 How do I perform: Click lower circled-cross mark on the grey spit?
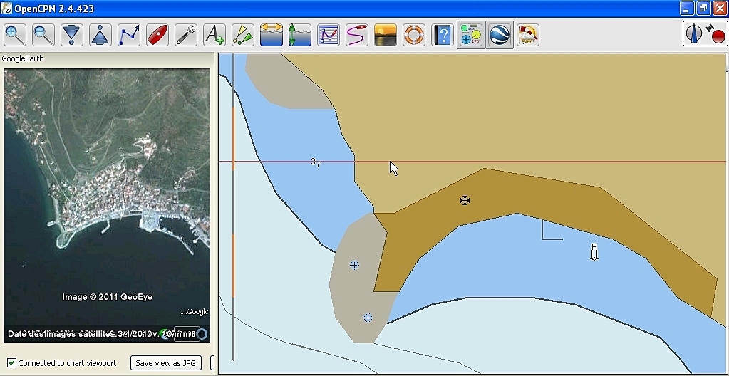pyautogui.click(x=368, y=318)
